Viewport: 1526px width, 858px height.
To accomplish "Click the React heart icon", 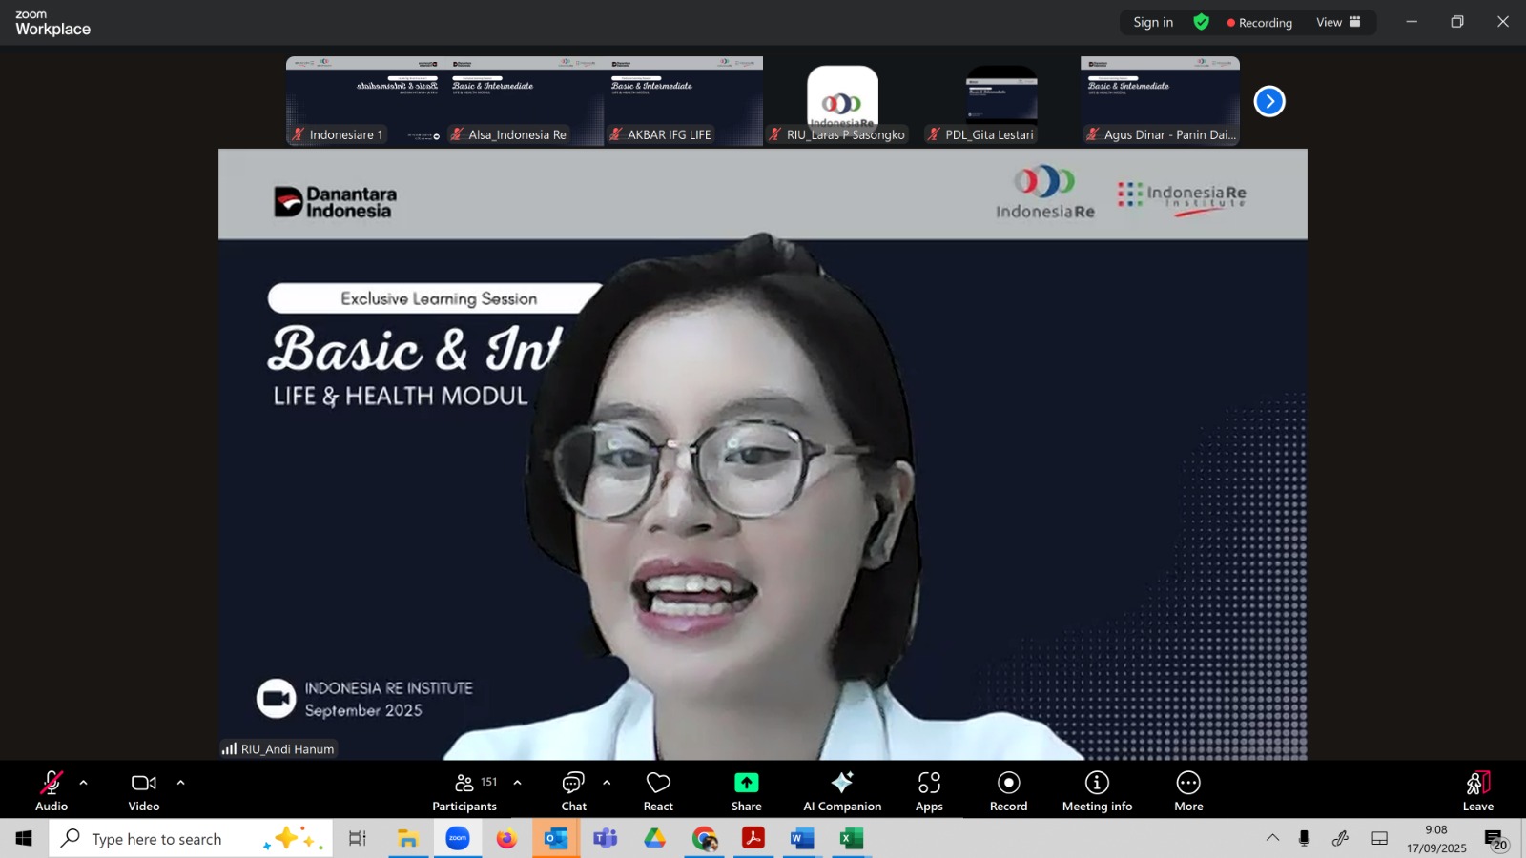I will pos(658,790).
